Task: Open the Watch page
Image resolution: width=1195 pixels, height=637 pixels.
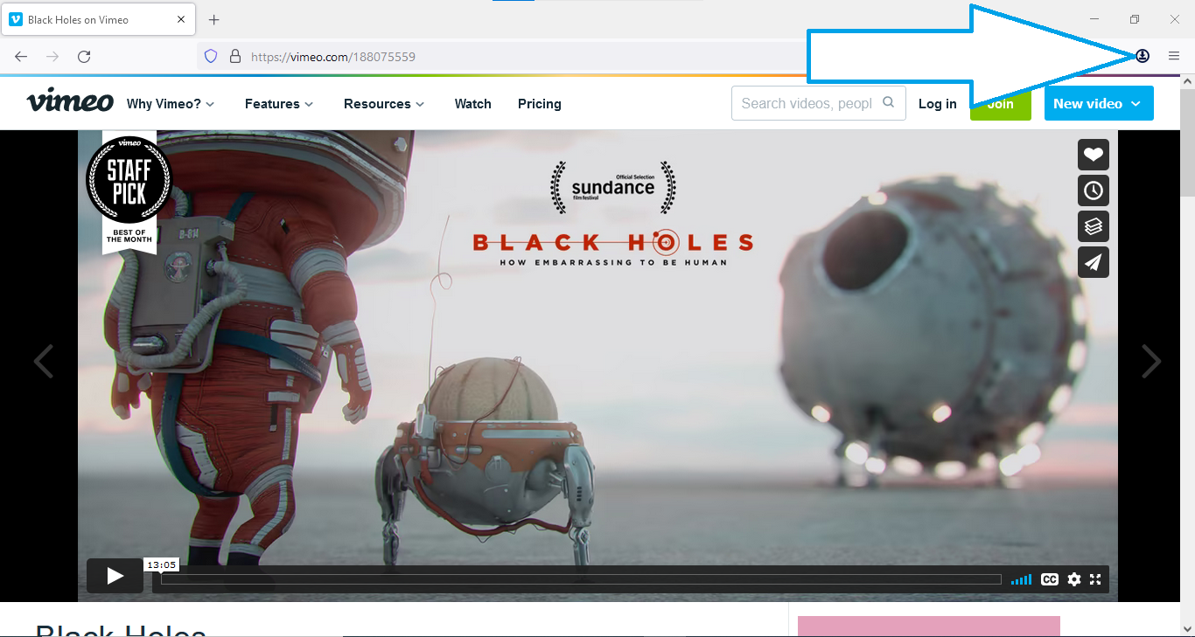Action: [473, 103]
